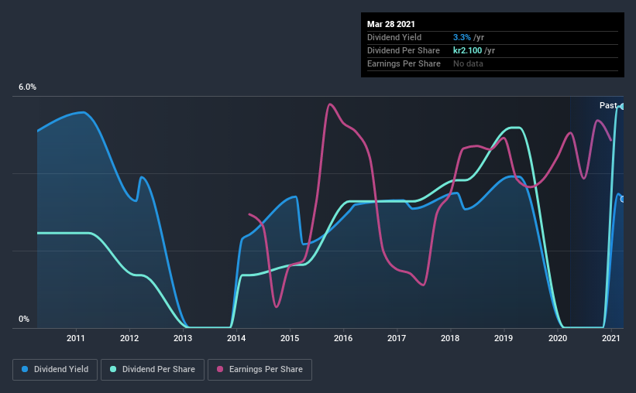Click the kr2.100 dividend per share value
The image size is (636, 393).
pyautogui.click(x=467, y=50)
